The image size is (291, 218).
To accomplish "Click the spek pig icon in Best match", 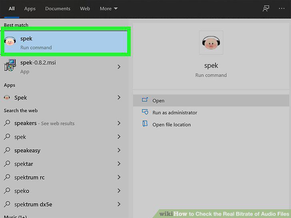I will tap(10, 41).
